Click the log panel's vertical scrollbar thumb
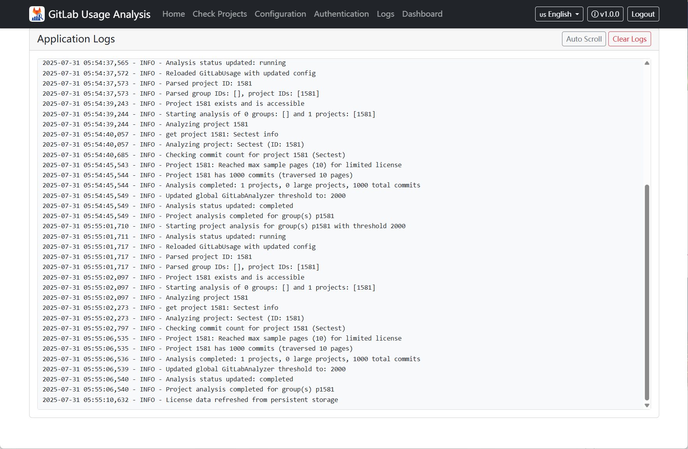Image resolution: width=688 pixels, height=449 pixels. 647,292
